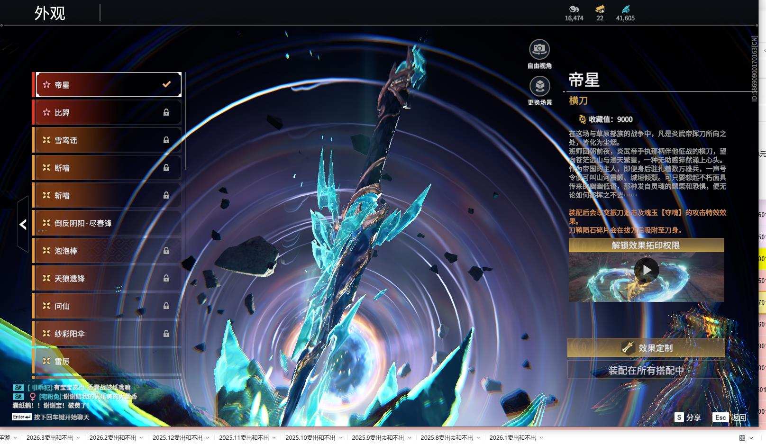Switch to the 2025.10卖出和不出 sheet tab
The image size is (766, 445).
click(310, 438)
